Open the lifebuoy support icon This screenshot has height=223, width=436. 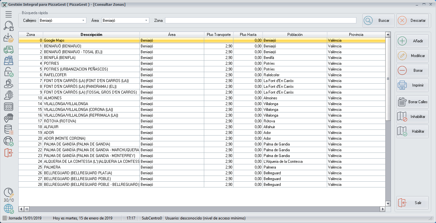point(9,141)
